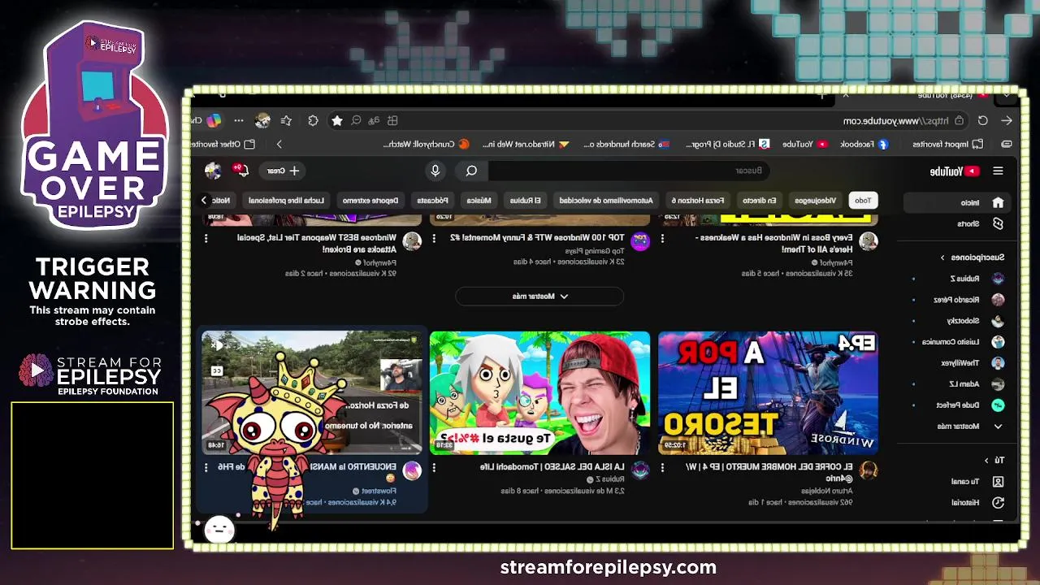Open the TheWillyrex subscription
This screenshot has height=585, width=1040.
[x=959, y=363]
